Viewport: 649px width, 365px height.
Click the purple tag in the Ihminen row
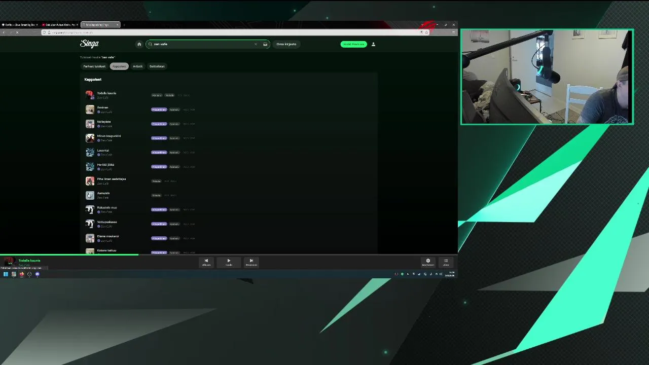159,109
